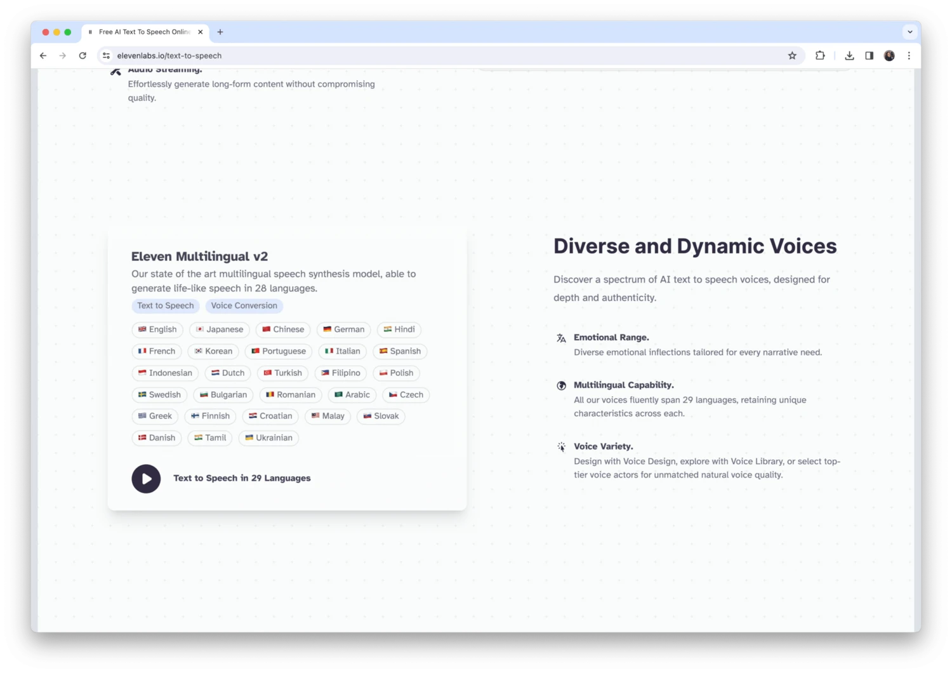Expand the tab search dropdown arrow

tap(909, 32)
